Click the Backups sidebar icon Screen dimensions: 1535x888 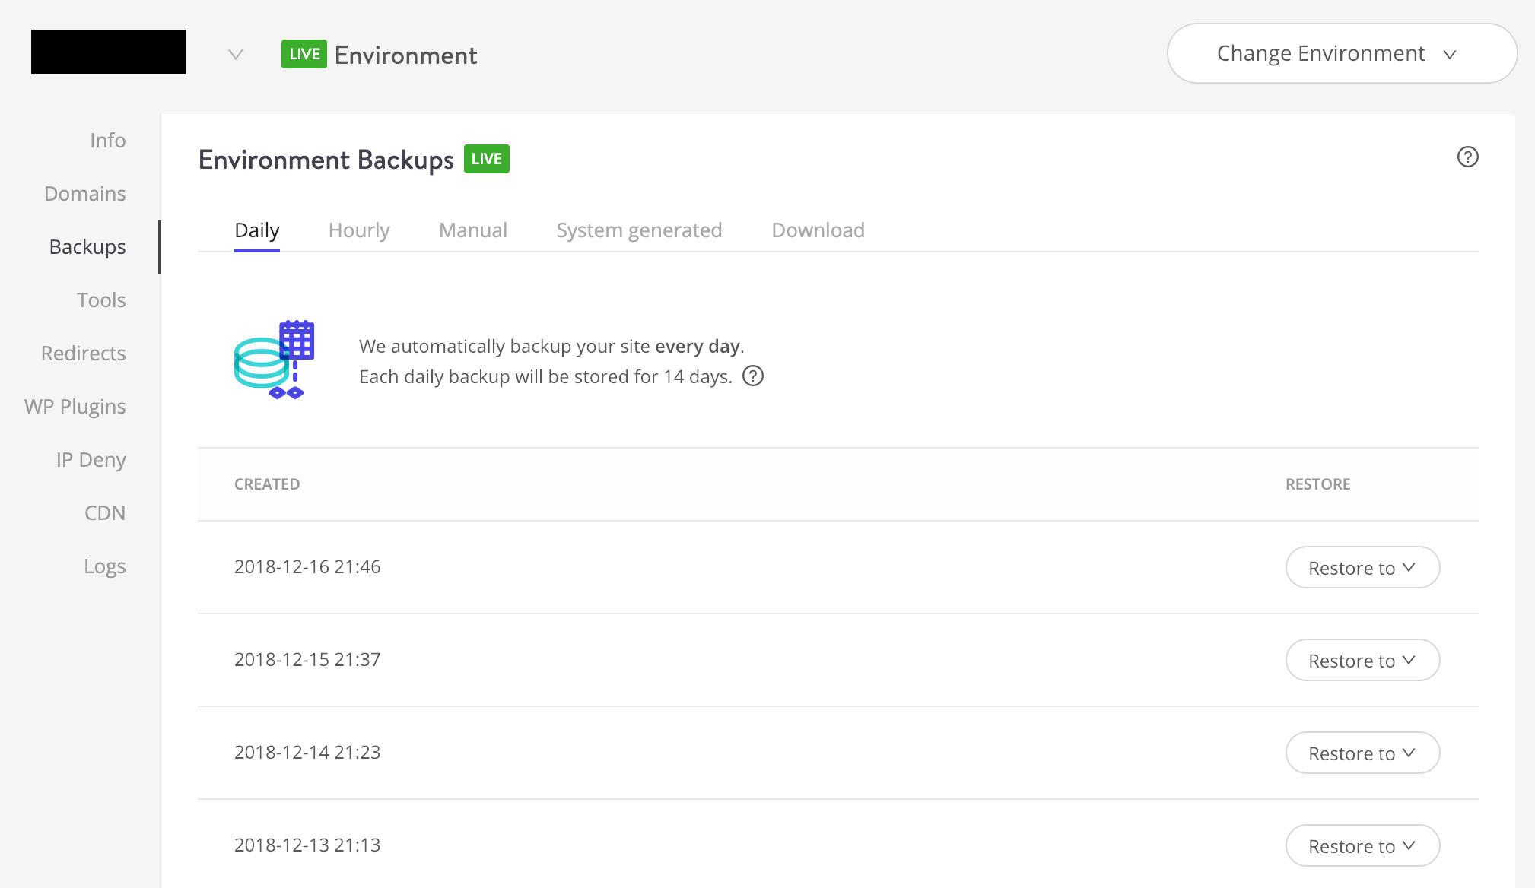pos(87,246)
